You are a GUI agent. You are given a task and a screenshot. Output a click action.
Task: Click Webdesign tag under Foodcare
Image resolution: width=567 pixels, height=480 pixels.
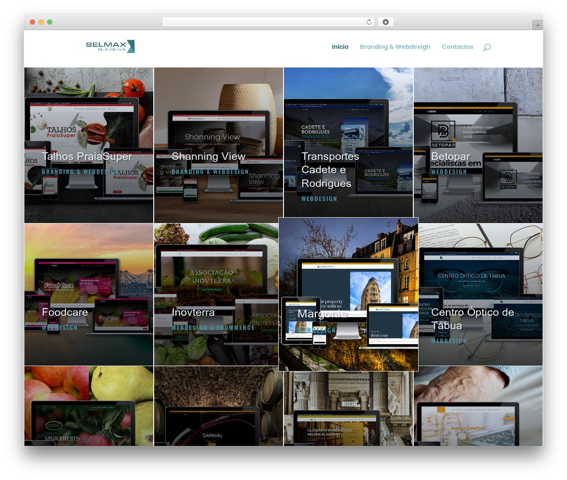[60, 328]
